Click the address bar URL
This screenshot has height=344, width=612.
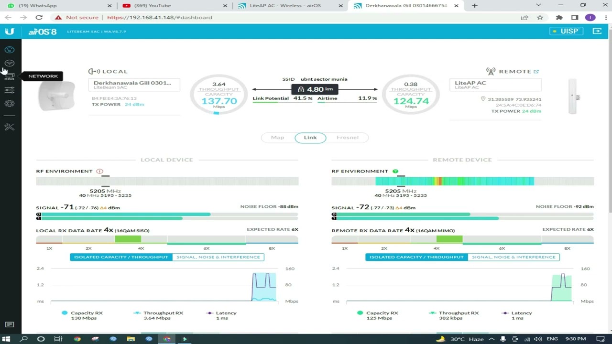click(160, 17)
